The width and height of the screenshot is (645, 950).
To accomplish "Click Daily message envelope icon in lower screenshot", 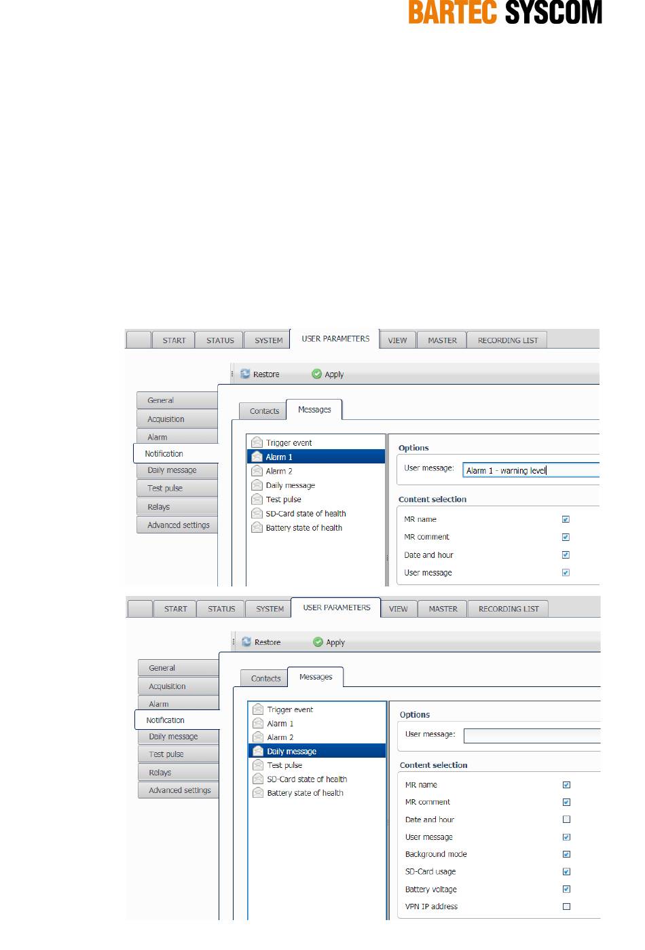I will tap(258, 752).
